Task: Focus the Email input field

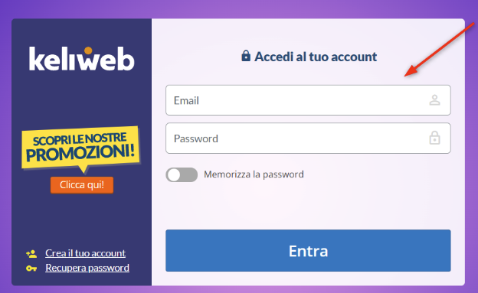Action: 308,100
